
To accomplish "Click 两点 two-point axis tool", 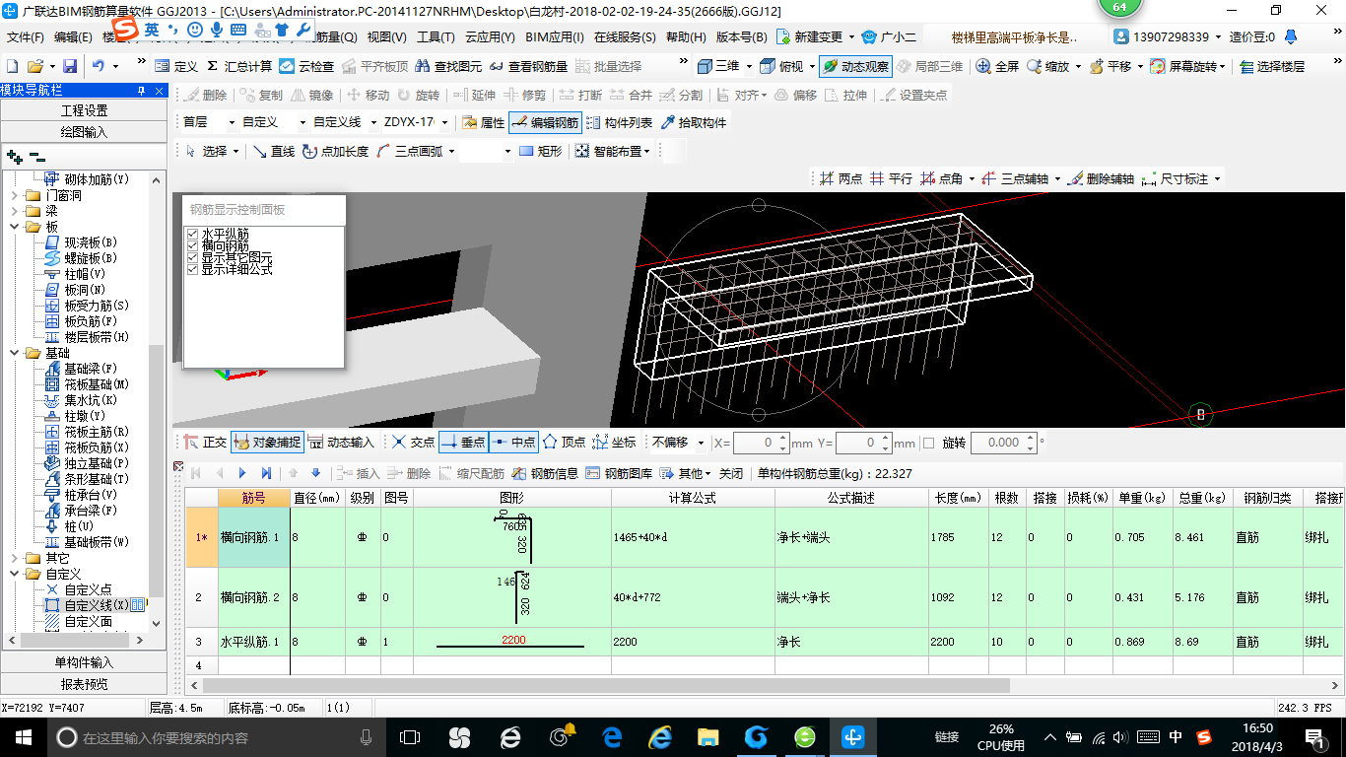I will (841, 178).
